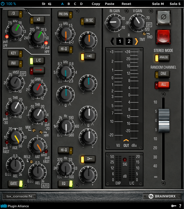Click the random channel ONE button
This screenshot has height=209, width=184.
162,74
